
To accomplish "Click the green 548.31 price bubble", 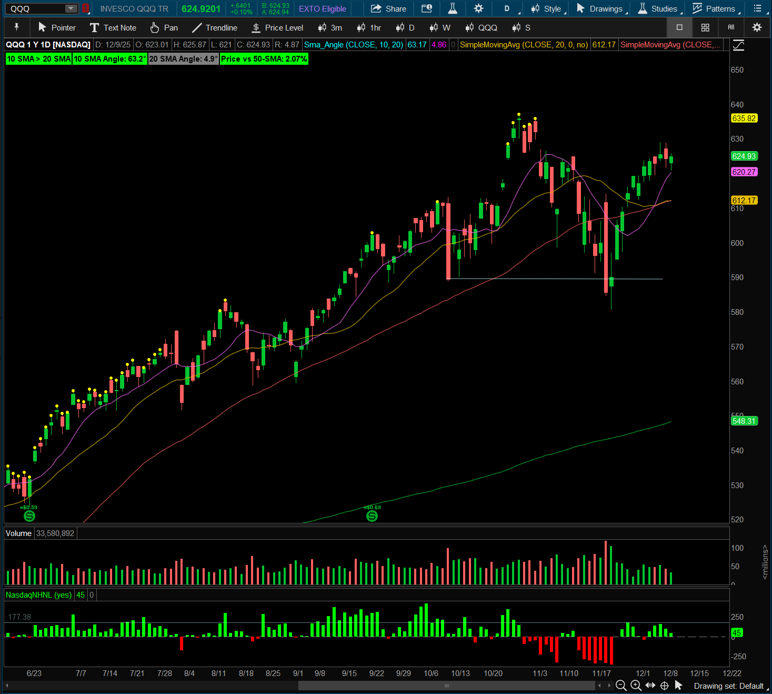I will [x=744, y=421].
